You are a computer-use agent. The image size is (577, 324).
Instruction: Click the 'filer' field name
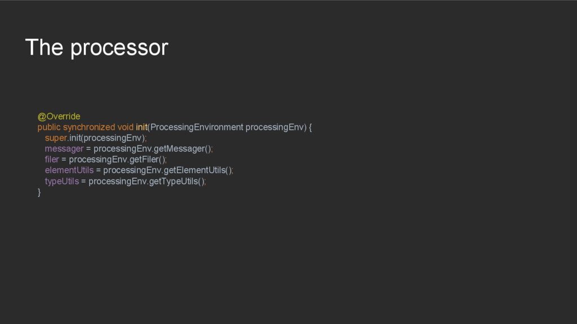[x=52, y=159]
